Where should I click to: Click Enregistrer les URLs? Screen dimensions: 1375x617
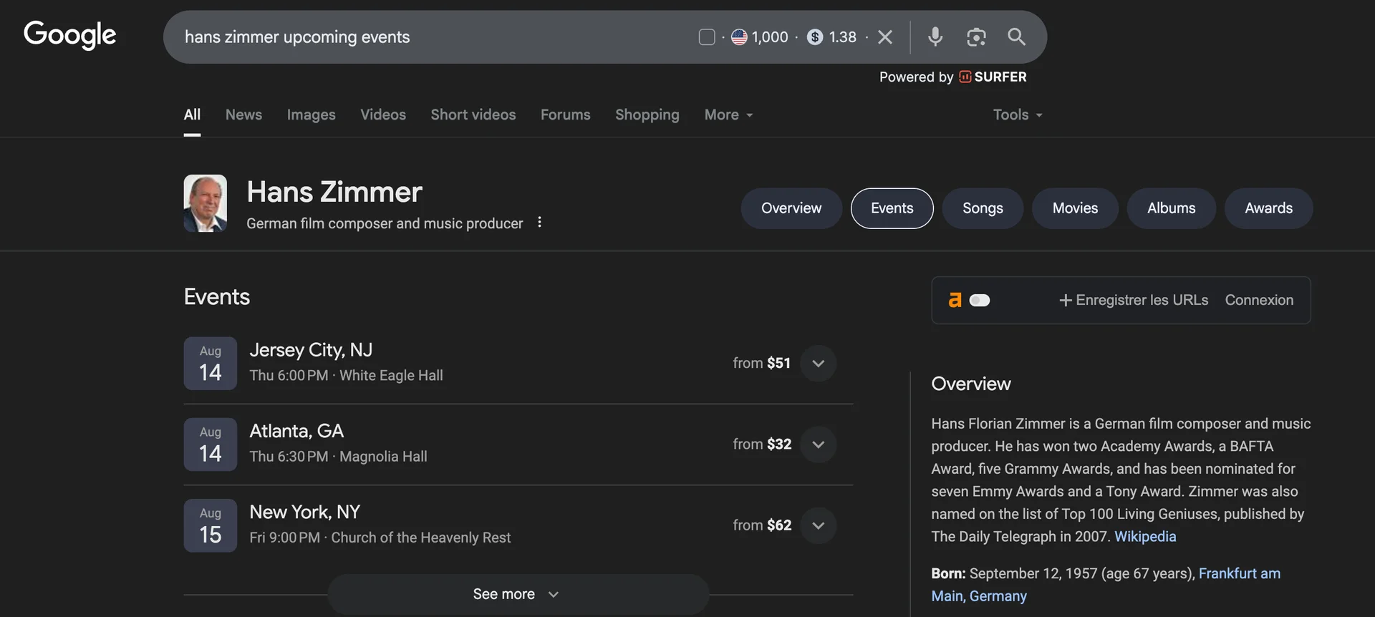(x=1134, y=300)
